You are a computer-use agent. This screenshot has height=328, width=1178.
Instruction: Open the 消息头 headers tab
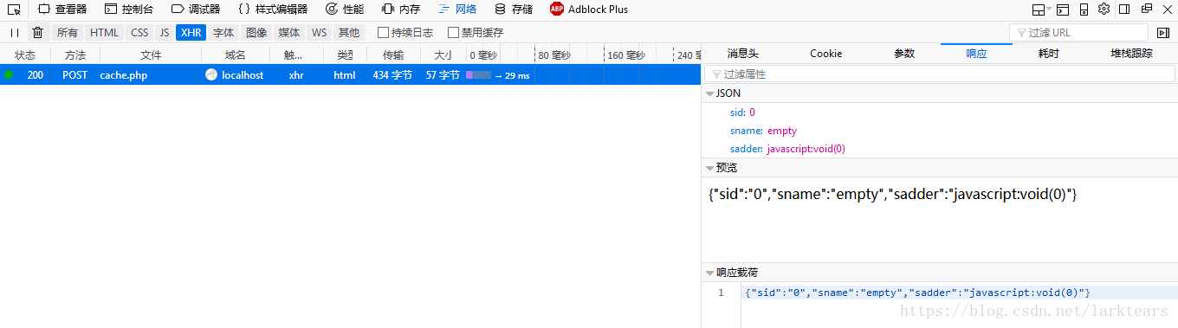tap(742, 54)
